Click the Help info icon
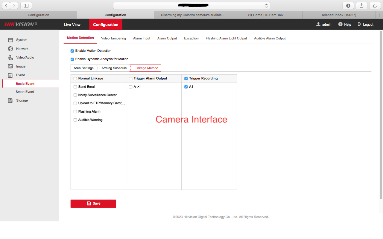Viewport: 383px width, 239px height. click(x=340, y=24)
